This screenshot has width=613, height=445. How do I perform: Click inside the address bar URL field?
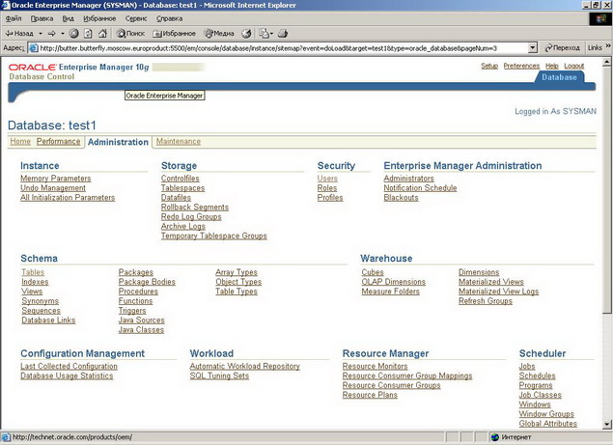click(278, 48)
